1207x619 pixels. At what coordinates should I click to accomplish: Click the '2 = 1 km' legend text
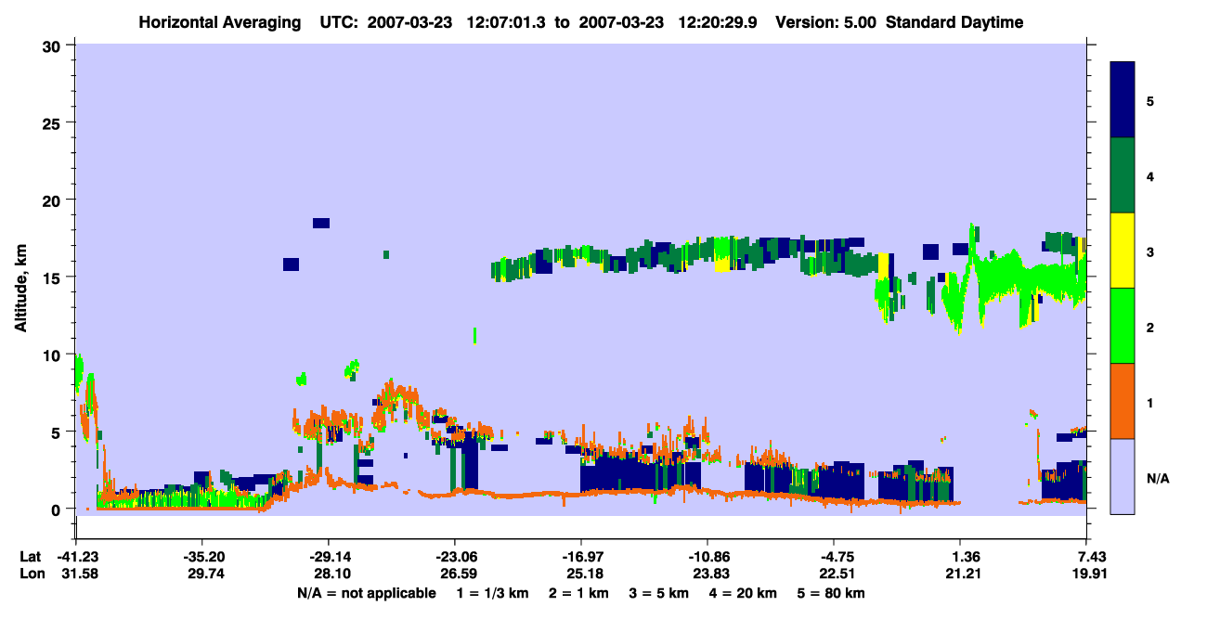581,593
